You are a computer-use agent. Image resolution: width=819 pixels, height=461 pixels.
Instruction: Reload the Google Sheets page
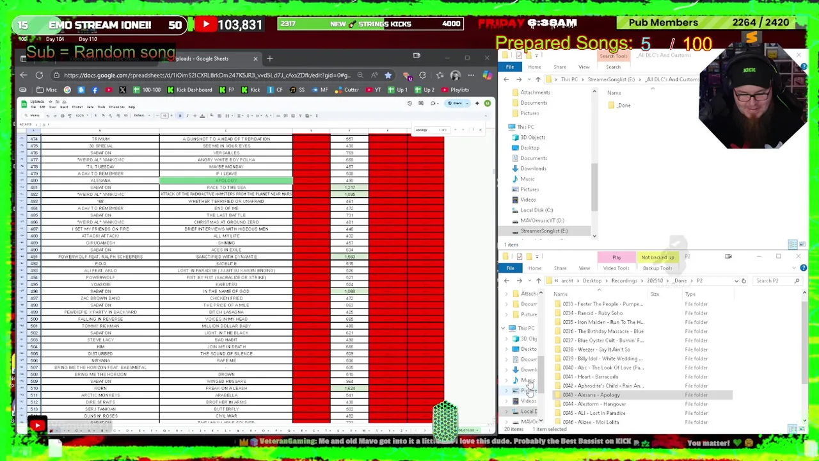[39, 75]
